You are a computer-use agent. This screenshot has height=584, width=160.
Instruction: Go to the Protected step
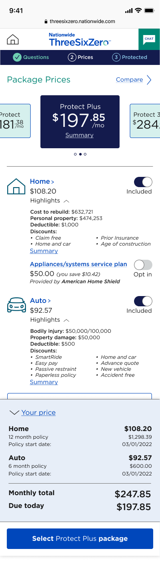click(x=130, y=57)
